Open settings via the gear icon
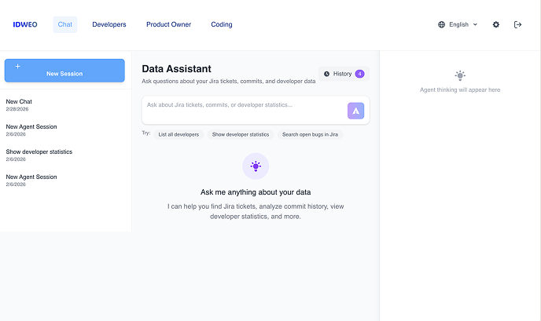 [495, 24]
